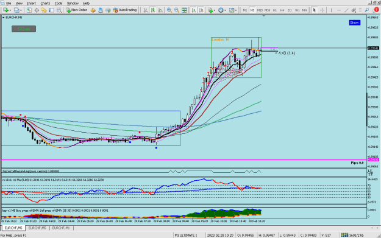Expand the new chart dropdown arrow
The height and width of the screenshot is (238, 381).
point(10,10)
